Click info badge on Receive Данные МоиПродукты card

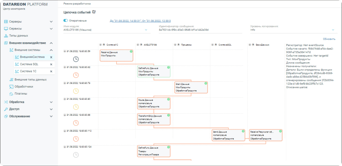point(131,51)
